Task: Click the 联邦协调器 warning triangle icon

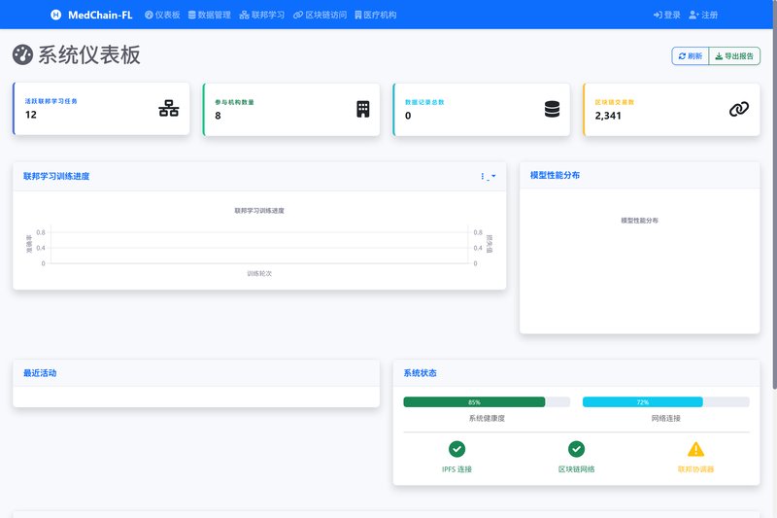Action: (x=695, y=449)
